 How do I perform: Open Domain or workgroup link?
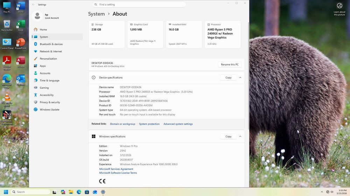click(122, 124)
